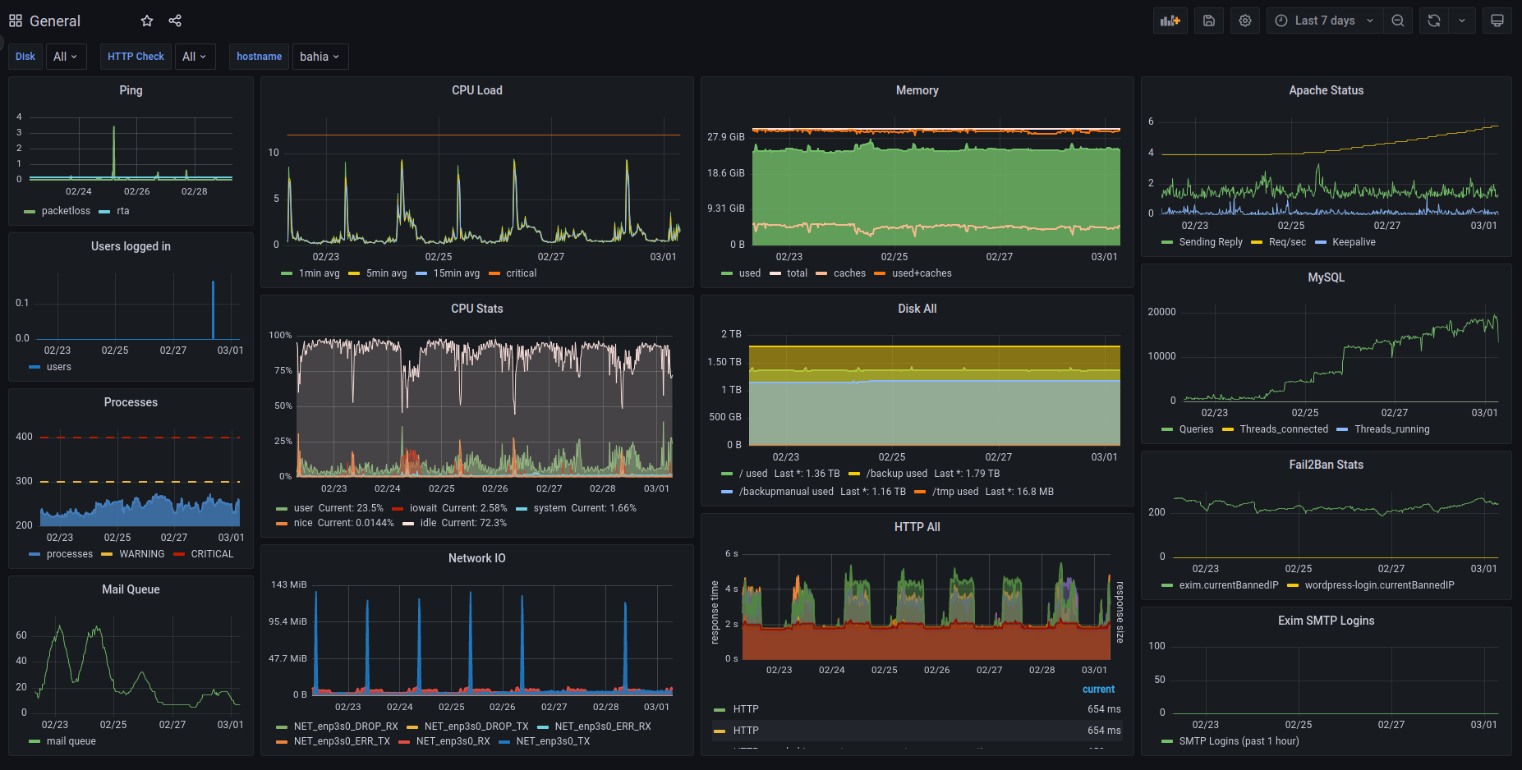Open the Exim SMTP Logins panel title
Viewport: 1522px width, 770px height.
pos(1327,621)
